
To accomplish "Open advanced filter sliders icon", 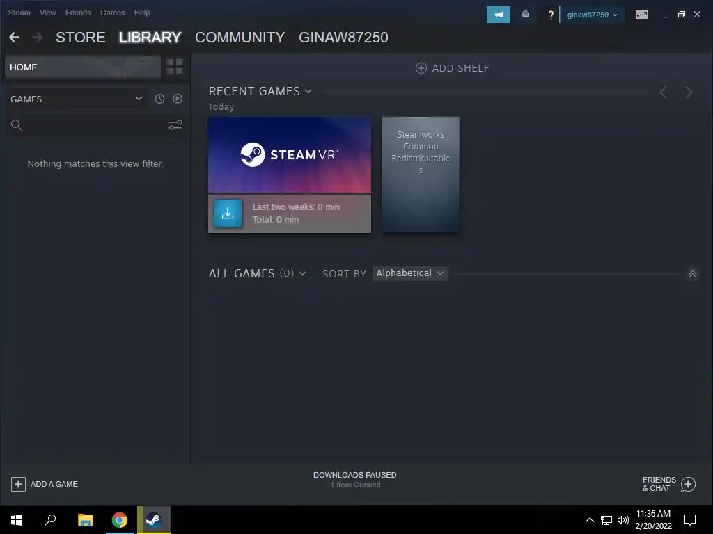I will [175, 125].
